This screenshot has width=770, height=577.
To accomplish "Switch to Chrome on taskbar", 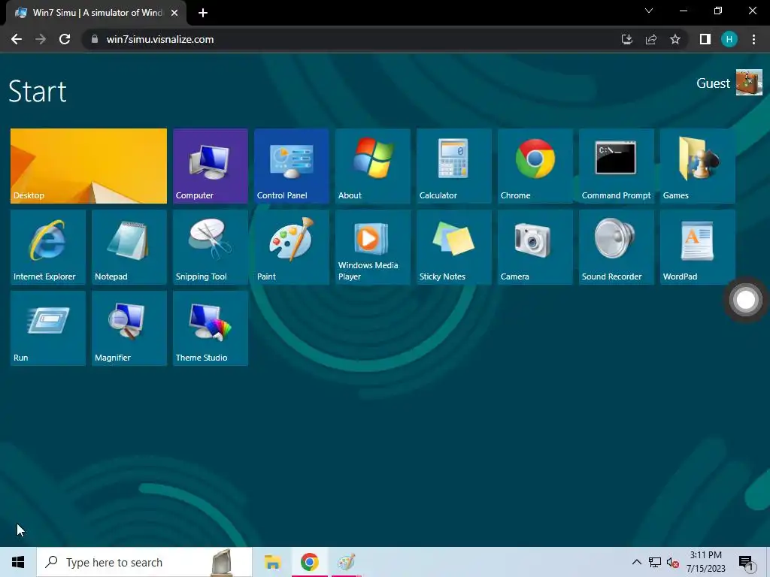I will pos(309,562).
